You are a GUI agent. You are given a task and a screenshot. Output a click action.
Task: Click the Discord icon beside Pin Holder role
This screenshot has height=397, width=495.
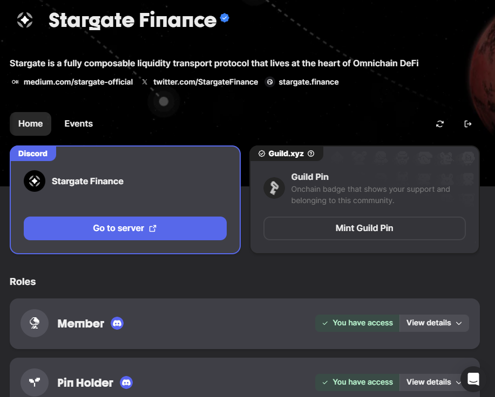[126, 382]
